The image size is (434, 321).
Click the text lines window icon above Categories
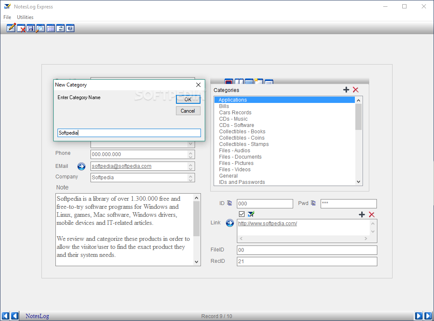(x=249, y=81)
